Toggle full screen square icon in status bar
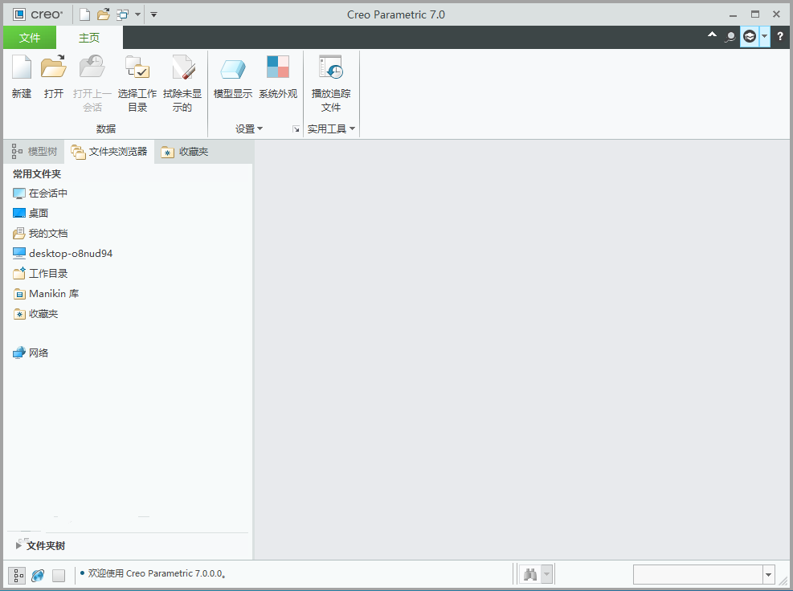 click(x=59, y=575)
